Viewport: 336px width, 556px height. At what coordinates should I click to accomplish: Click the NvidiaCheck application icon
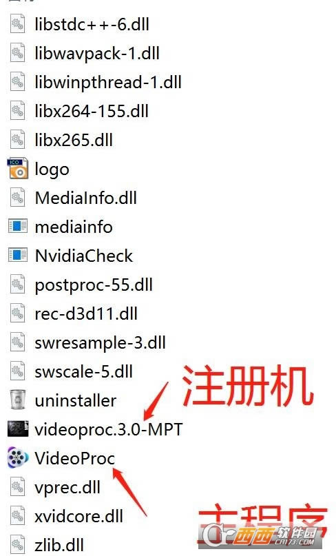coord(18,255)
